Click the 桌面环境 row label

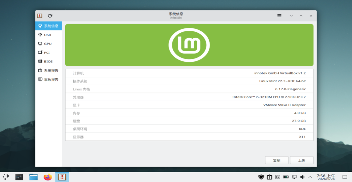[80, 129]
